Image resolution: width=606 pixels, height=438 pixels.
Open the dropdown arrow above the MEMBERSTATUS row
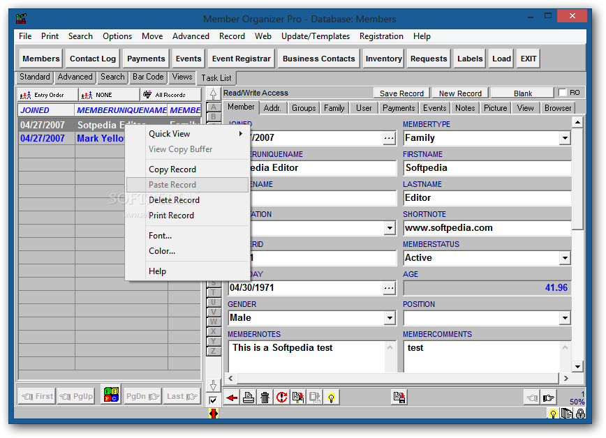[390, 228]
